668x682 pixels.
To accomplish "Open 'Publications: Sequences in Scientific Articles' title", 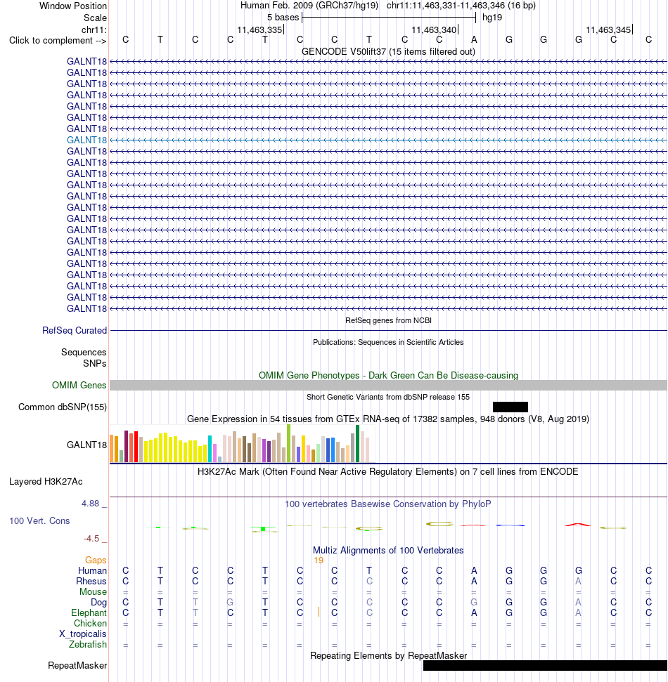I will (388, 342).
